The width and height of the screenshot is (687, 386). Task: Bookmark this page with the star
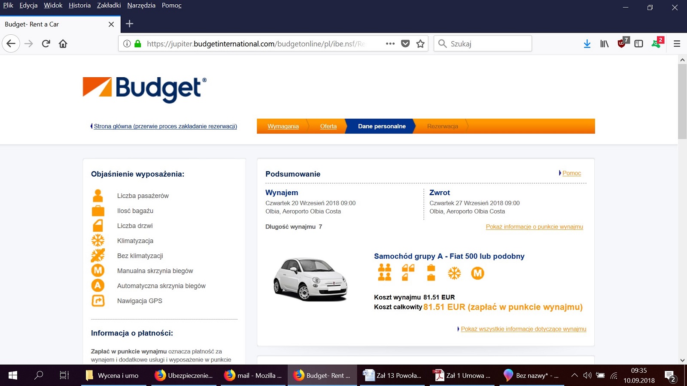click(420, 44)
